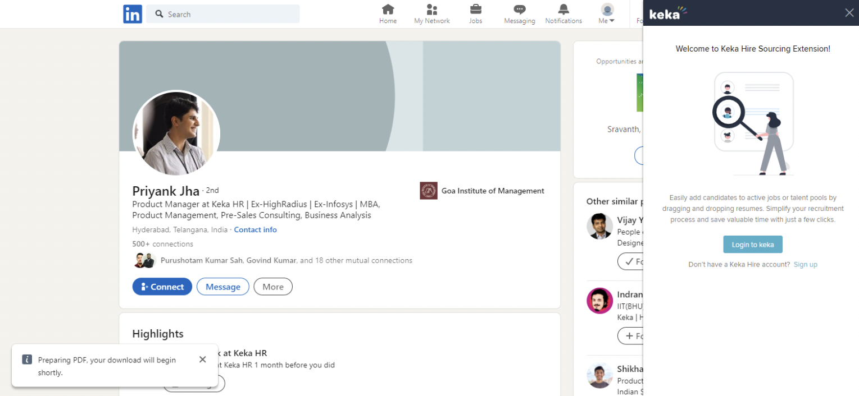Click the Goa Institute of Management logo
The height and width of the screenshot is (396, 859).
(429, 191)
